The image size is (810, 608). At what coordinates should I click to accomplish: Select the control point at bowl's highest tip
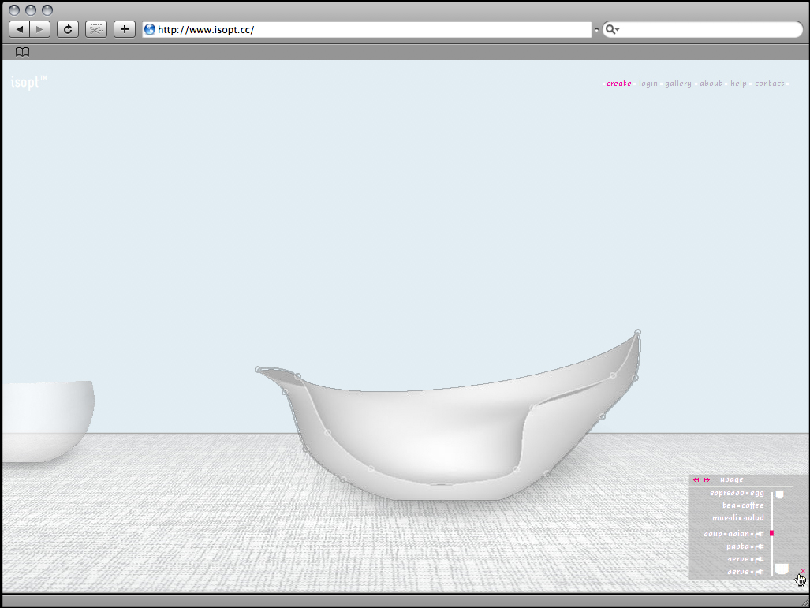(x=637, y=332)
